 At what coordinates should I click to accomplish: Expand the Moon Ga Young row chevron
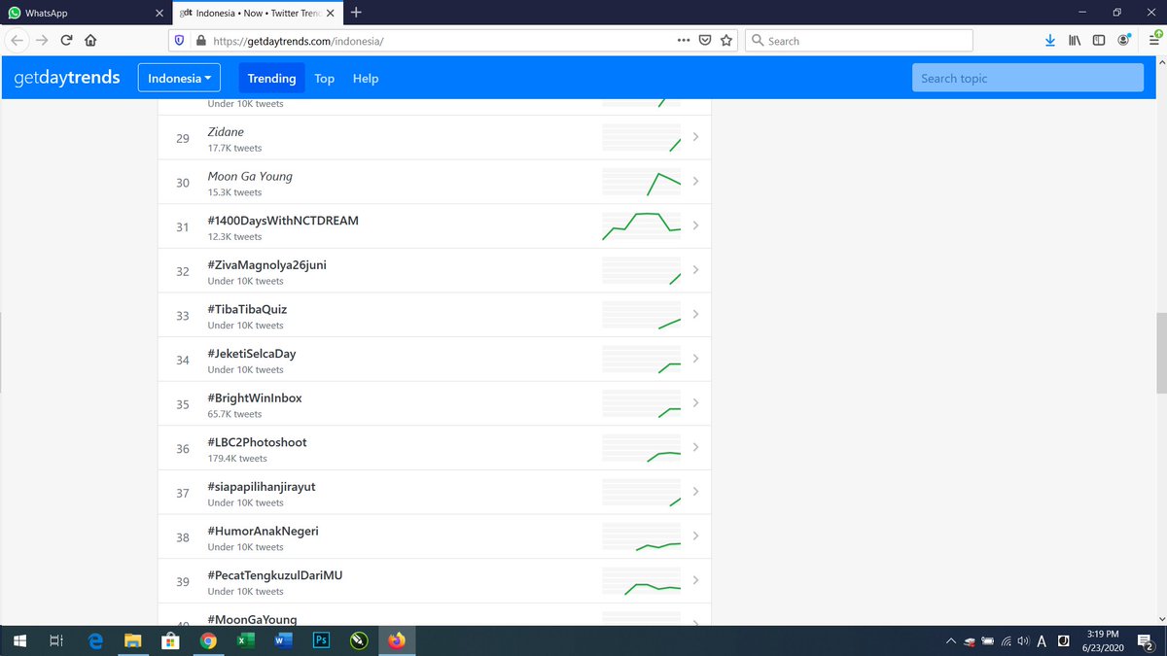tap(695, 182)
